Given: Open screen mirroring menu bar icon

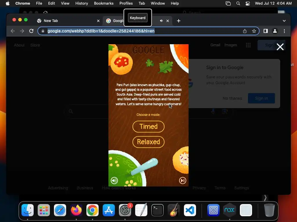Looking at the screenshot, I should click(228, 3).
